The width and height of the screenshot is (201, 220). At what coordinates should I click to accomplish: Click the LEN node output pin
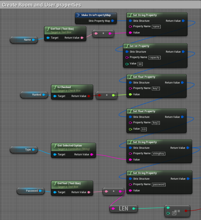(x=134, y=209)
